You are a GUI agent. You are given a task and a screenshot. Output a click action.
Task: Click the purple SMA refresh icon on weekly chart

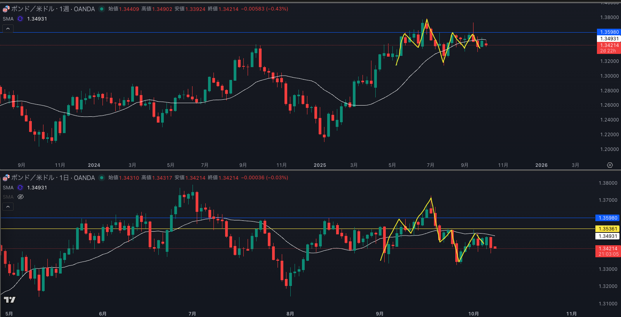pos(20,19)
